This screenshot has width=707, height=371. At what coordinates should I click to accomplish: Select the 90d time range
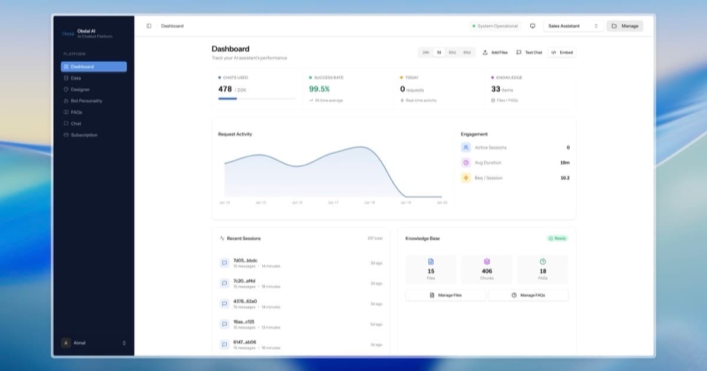[467, 52]
